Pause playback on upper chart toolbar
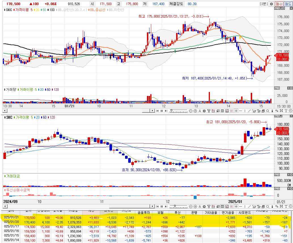Viewport: 293px width, 243px height. coord(162,111)
